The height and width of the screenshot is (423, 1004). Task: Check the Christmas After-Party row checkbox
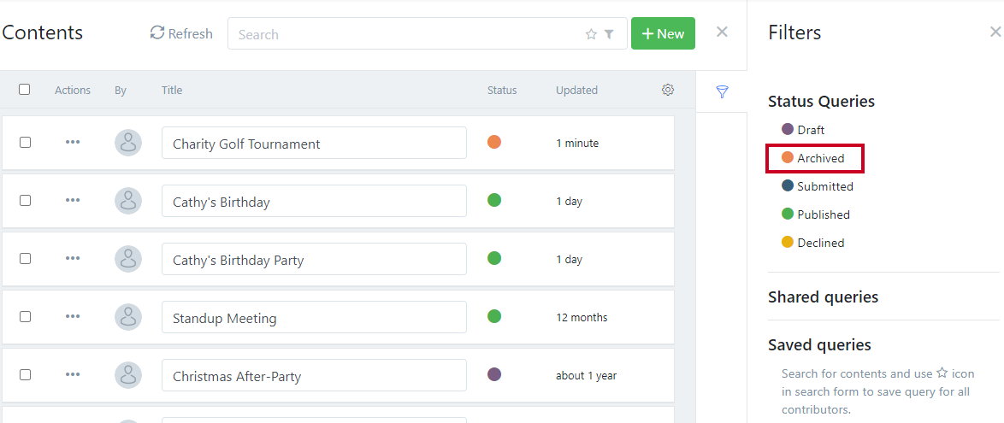click(25, 374)
